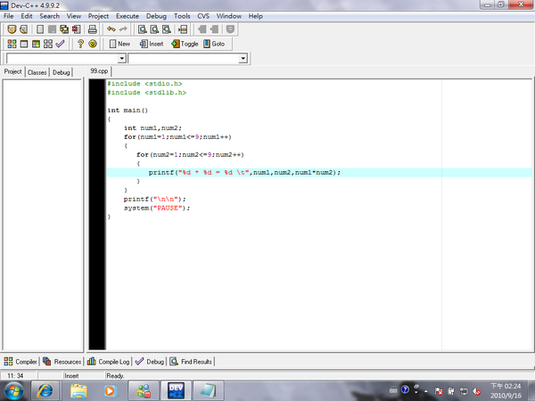The width and height of the screenshot is (535, 401).
Task: Click the Run window icon
Action: tap(24, 44)
